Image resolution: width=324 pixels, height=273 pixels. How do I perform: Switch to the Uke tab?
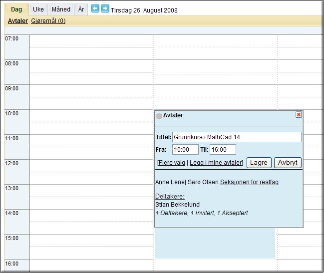tap(38, 9)
